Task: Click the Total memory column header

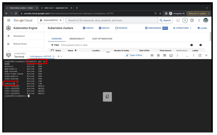Action: coord(165,50)
